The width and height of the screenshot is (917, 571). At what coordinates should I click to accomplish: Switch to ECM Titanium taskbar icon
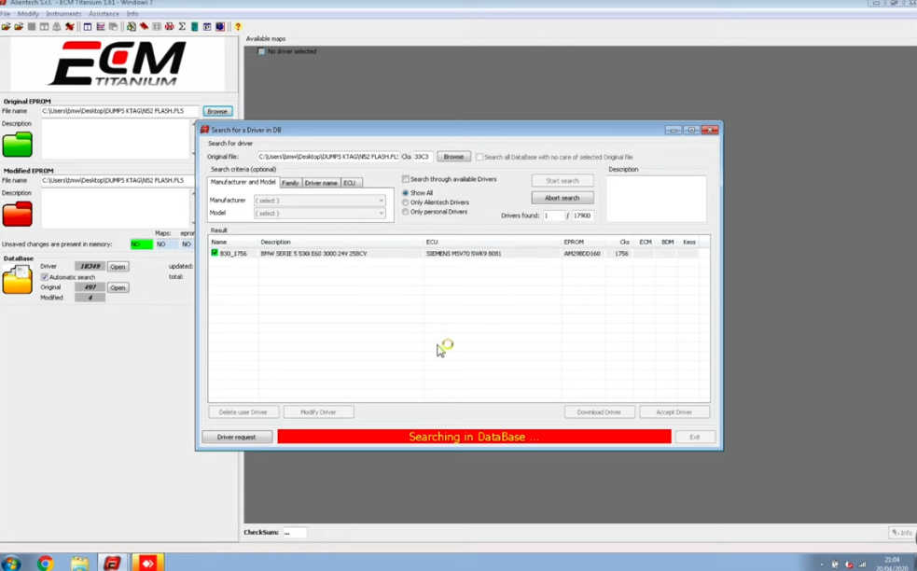point(112,563)
